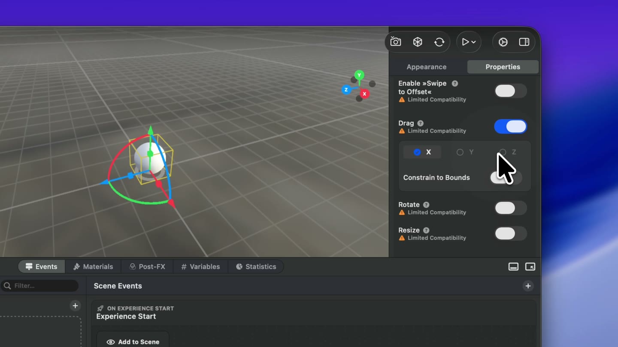Enable the Resize toggle
Image resolution: width=618 pixels, height=347 pixels.
(510, 233)
